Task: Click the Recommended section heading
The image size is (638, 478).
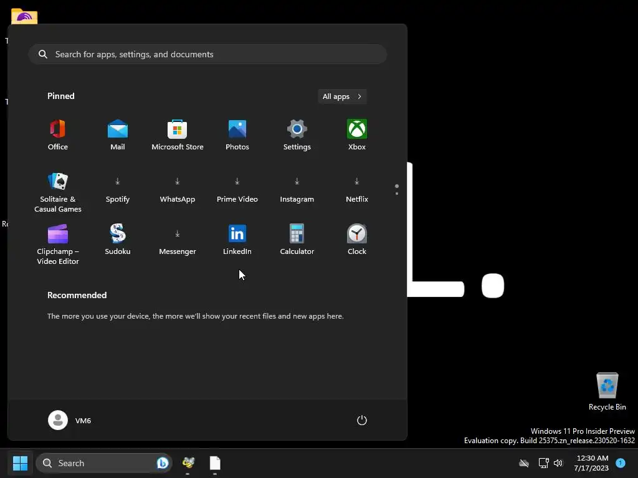Action: (77, 295)
